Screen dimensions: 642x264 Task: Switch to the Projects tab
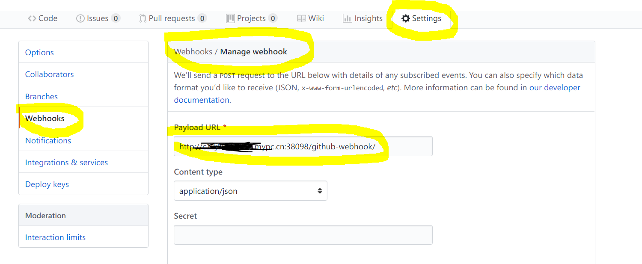pos(252,18)
